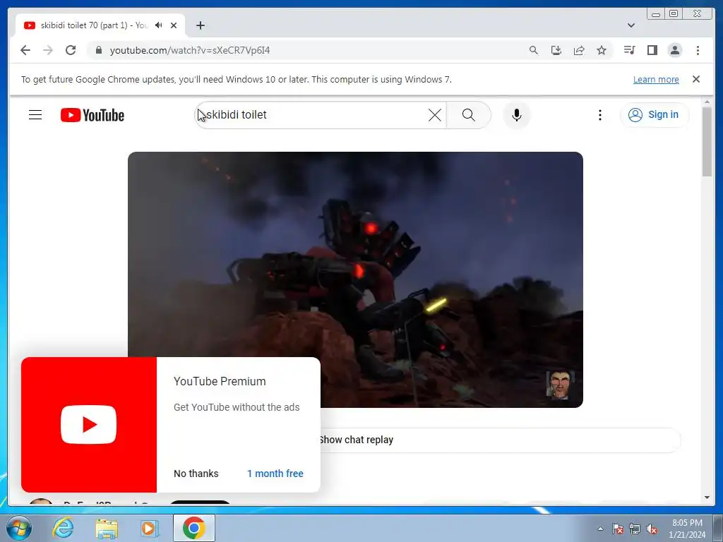
Task: Follow the Learn more link in the update banner
Action: [656, 79]
